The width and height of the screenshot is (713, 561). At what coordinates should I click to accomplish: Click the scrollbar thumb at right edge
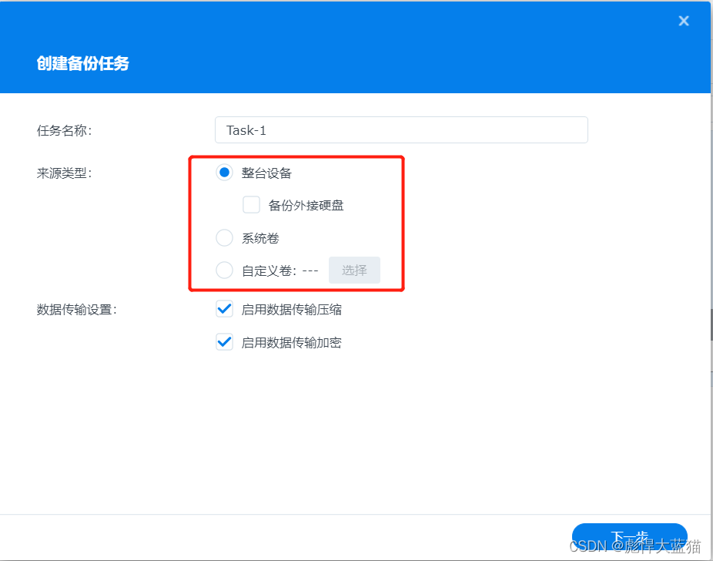(x=711, y=324)
